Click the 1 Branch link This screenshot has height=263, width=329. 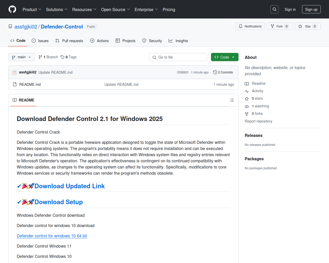tap(48, 57)
